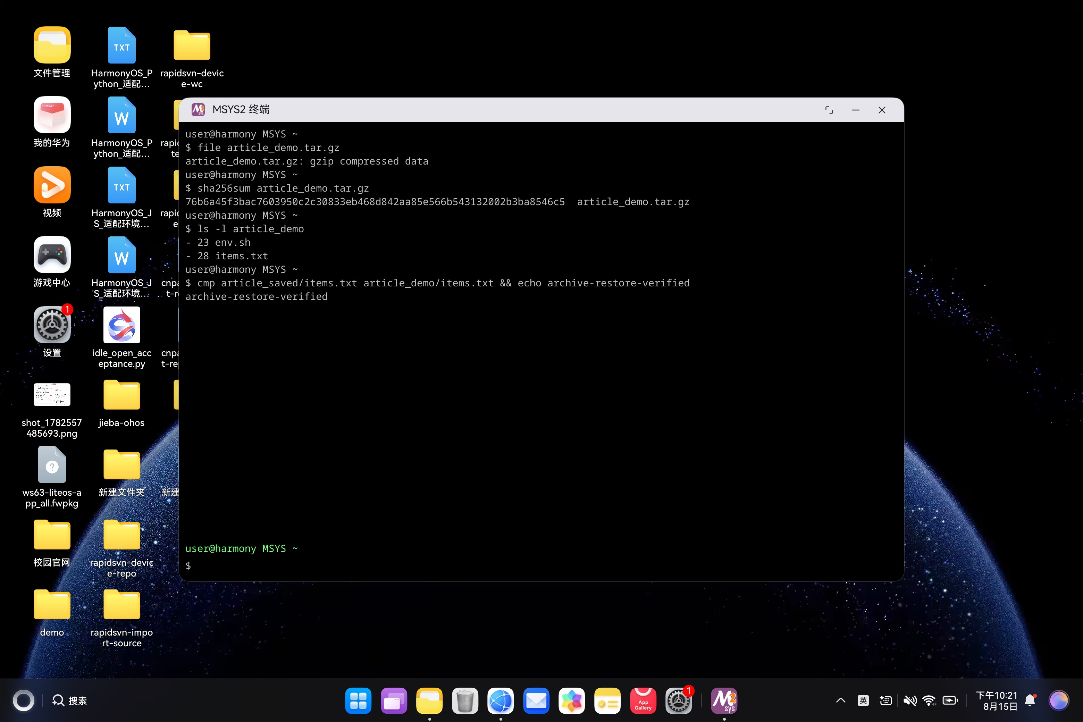
Task: Open the rapidsvn-device-wc folder
Action: point(192,45)
